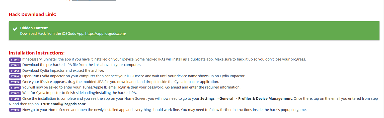
Task: Click the STEP 4 badge
Action: [15, 76]
